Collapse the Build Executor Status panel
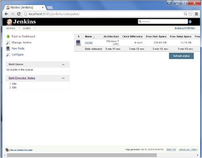The height and width of the screenshot is (158, 202). (x=63, y=78)
